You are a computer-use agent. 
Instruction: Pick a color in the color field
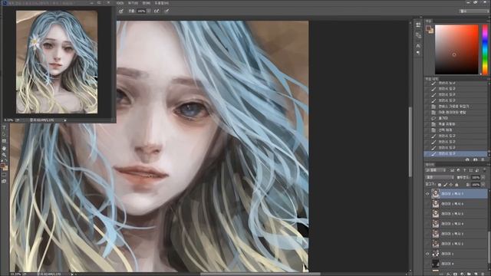[456, 49]
